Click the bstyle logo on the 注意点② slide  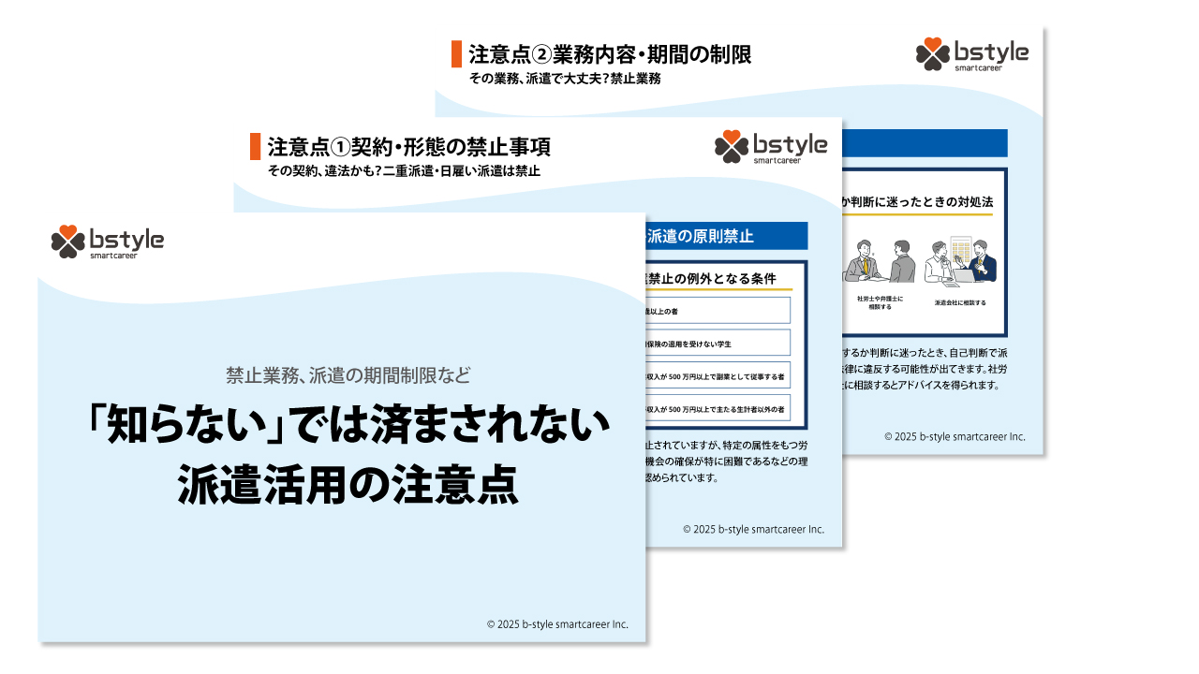tap(971, 54)
